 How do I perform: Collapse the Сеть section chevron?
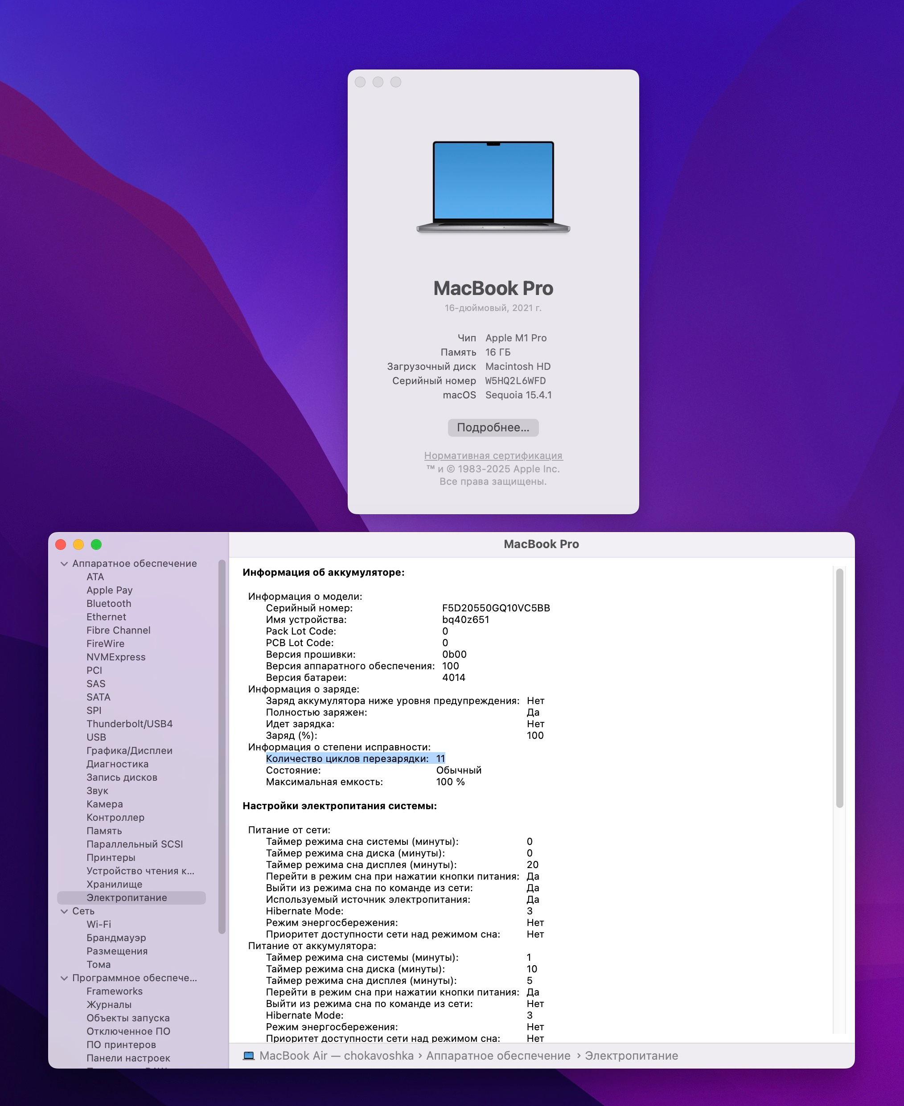[x=64, y=911]
